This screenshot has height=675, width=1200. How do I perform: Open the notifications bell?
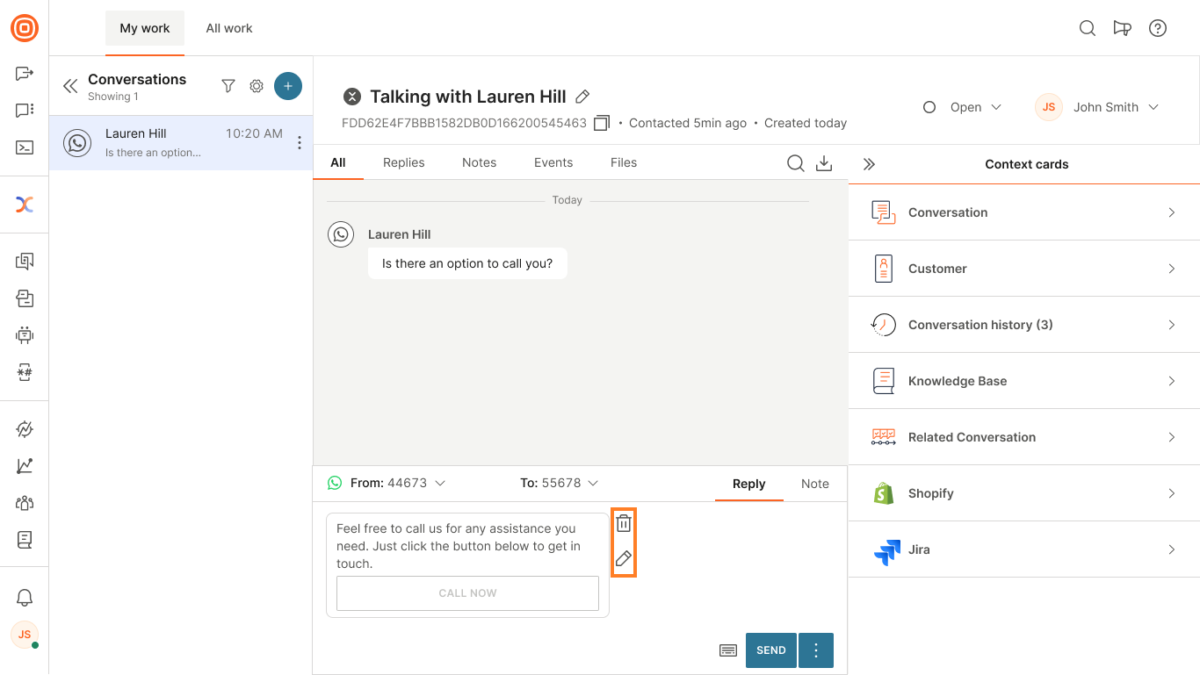click(25, 598)
